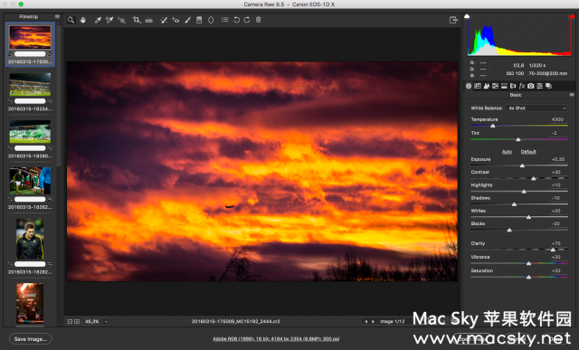579x350 pixels.
Task: Click the Vibrance value field +20
Action: (556, 257)
